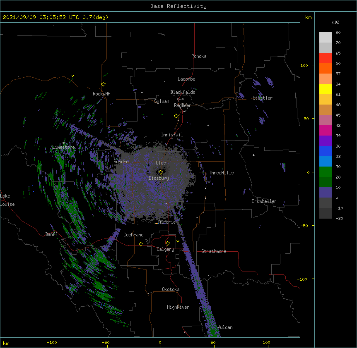
Task: Click the yellow marker just above Calgary label
Action: (x=168, y=243)
